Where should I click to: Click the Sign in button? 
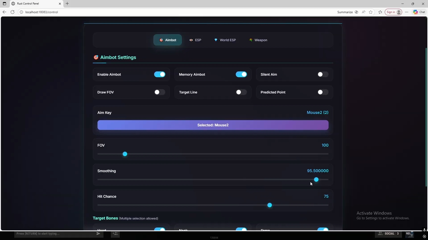(x=393, y=12)
